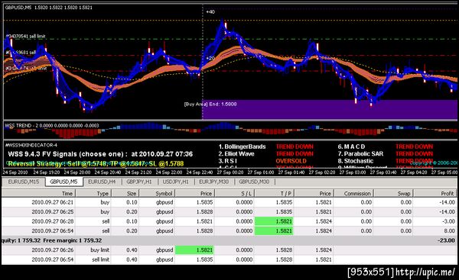This screenshot has height=280, width=459.
Task: Click the 'sell limit' type cell
Action: tap(100, 259)
